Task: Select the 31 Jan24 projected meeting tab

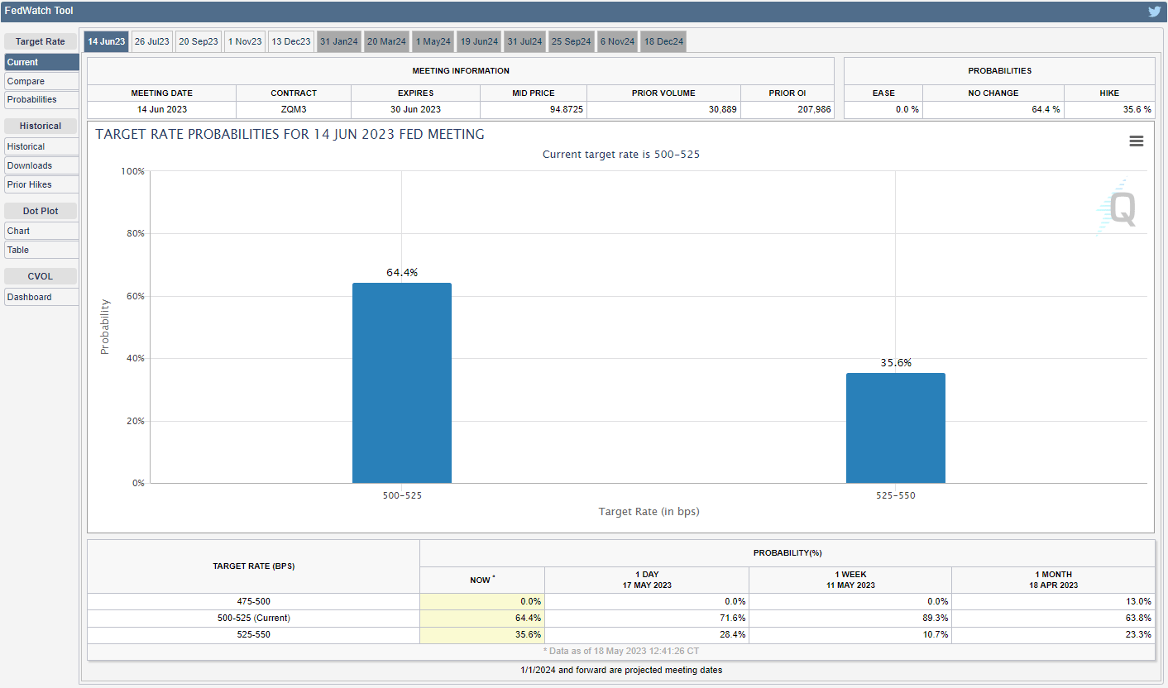Action: [338, 41]
